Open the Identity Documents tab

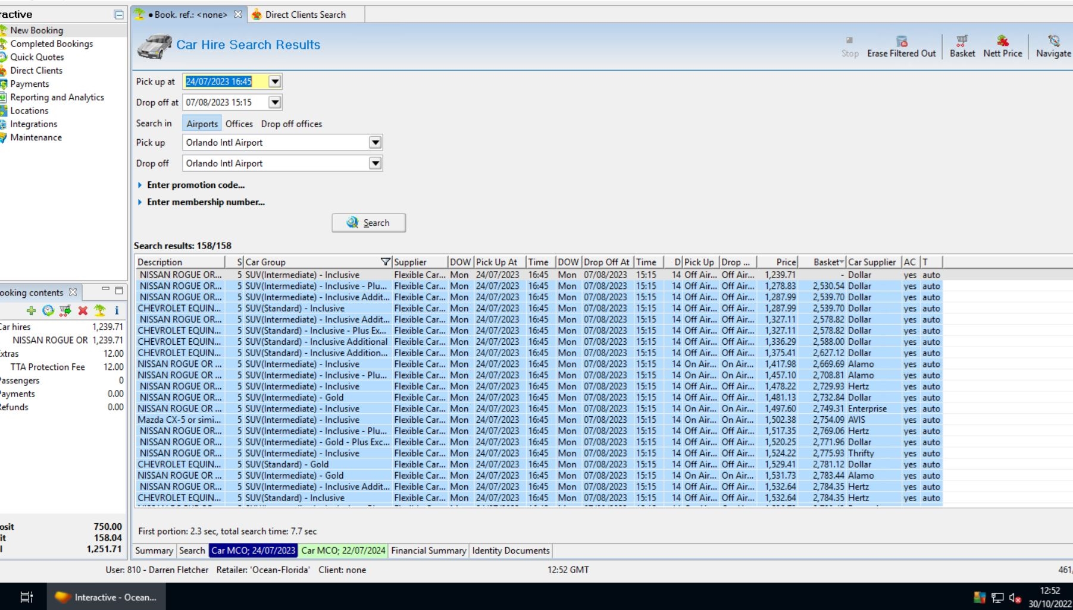point(511,551)
